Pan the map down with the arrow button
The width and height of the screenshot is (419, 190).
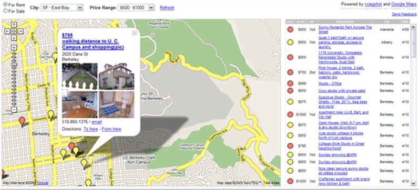14,38
